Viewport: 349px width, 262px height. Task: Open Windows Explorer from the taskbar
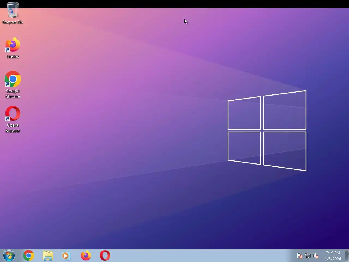coord(48,256)
